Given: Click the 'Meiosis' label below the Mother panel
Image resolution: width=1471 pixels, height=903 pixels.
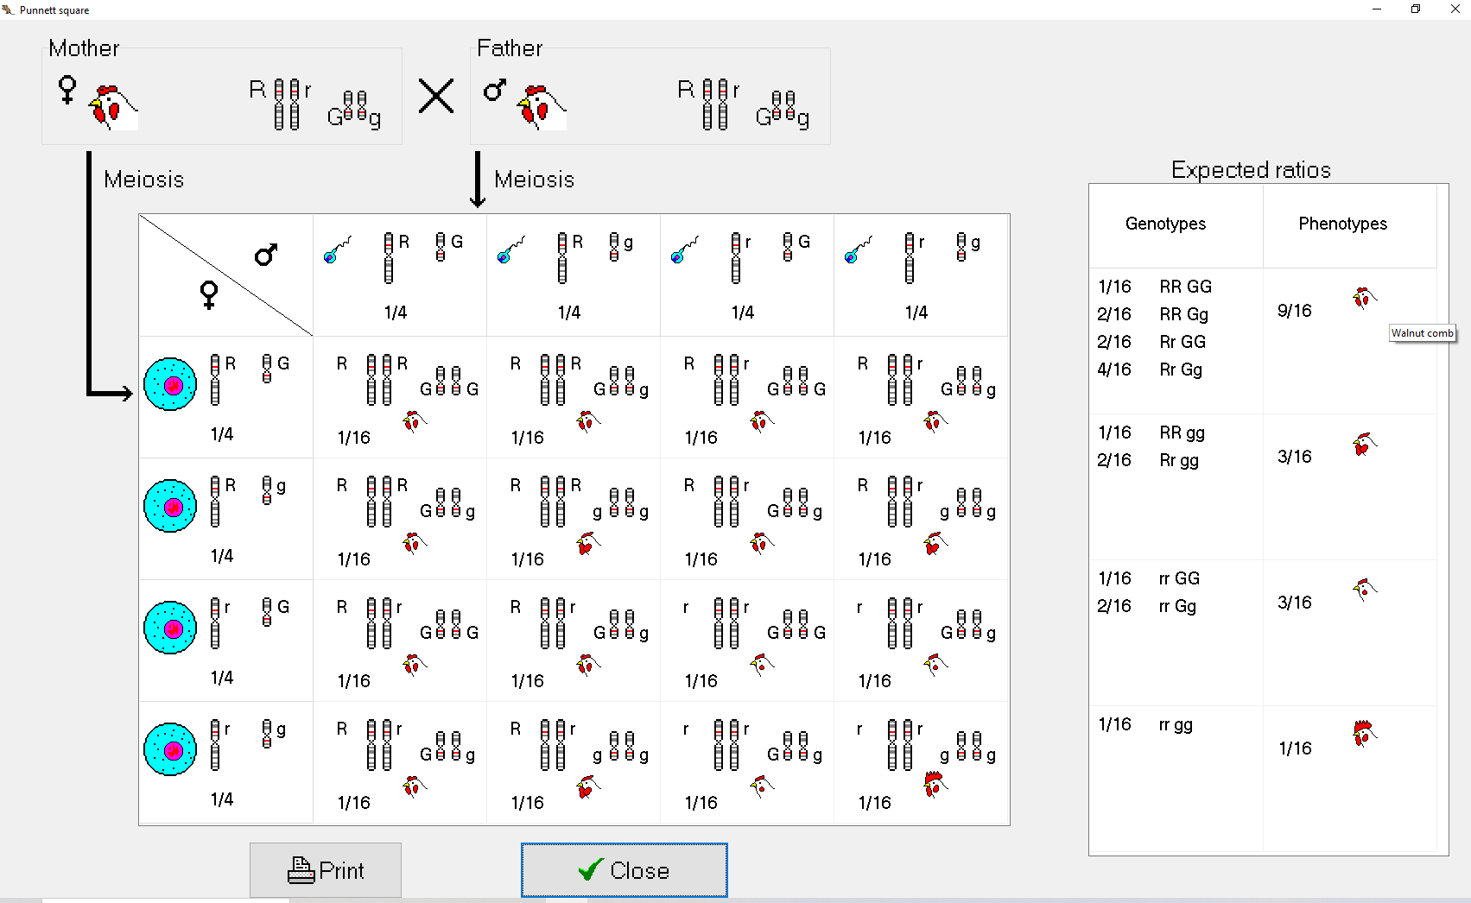Looking at the screenshot, I should [x=144, y=180].
